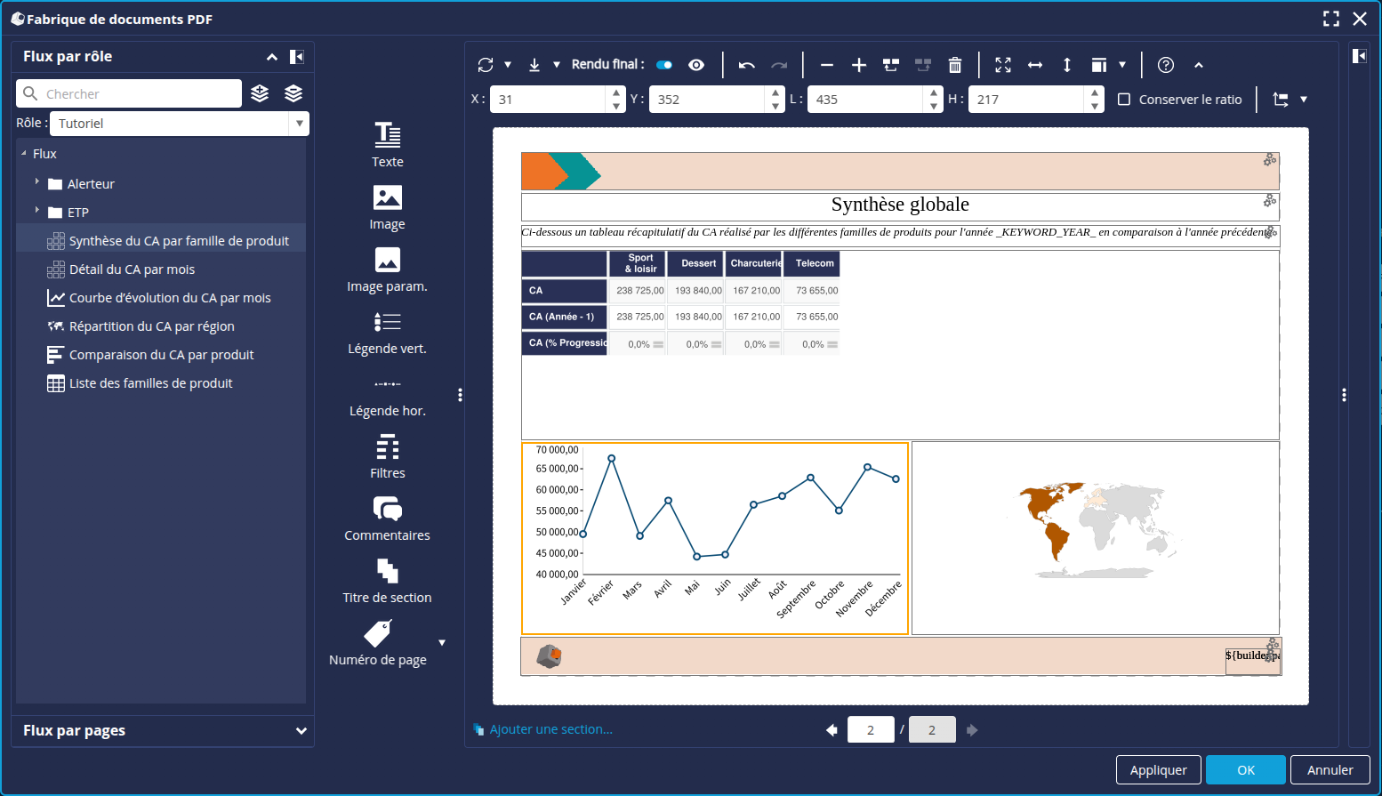Toggle the Rendu final switch
1382x796 pixels.
click(663, 65)
